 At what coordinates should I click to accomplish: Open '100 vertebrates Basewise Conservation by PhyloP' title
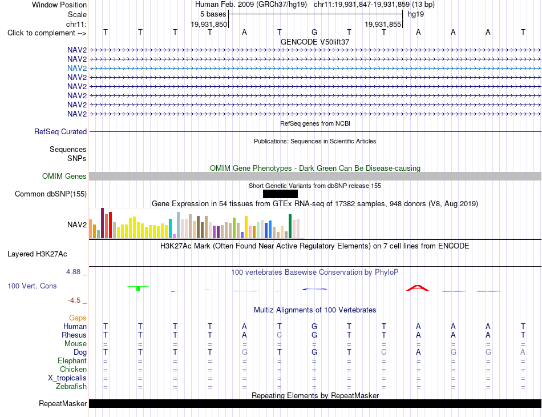point(315,272)
